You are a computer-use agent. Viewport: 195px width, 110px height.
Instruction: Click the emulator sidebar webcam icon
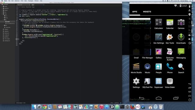(x=190, y=14)
